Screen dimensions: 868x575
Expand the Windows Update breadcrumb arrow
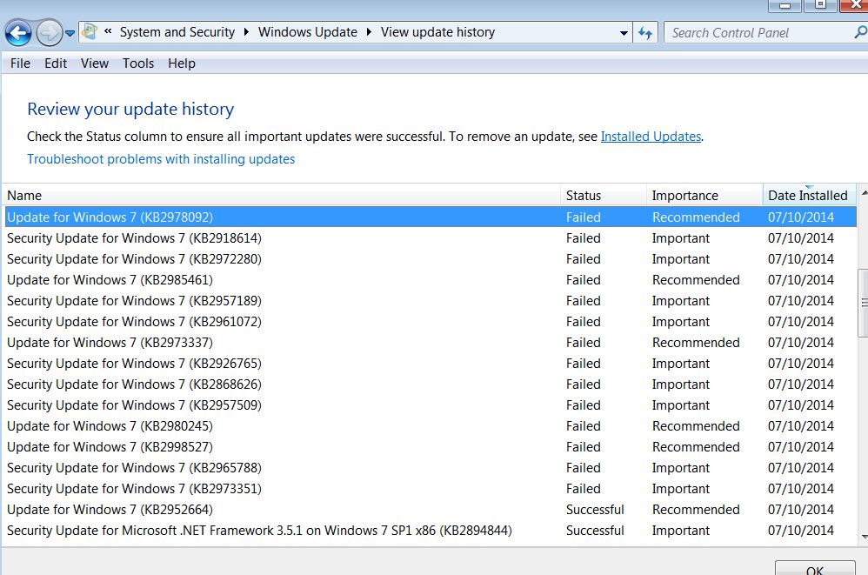(369, 32)
